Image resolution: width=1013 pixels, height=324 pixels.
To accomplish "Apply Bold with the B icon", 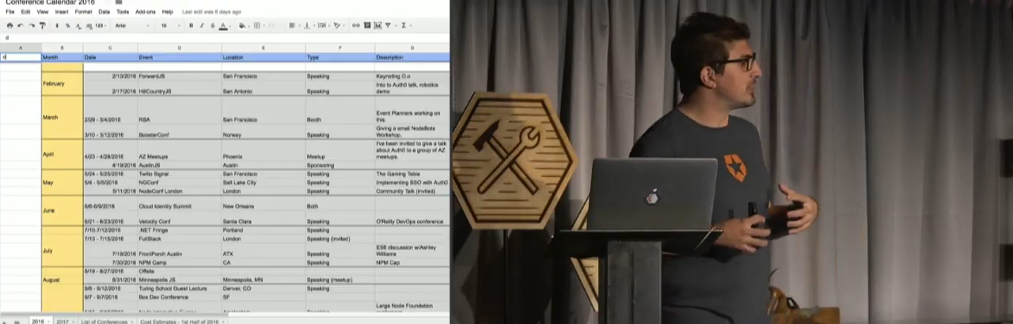I will (x=191, y=26).
